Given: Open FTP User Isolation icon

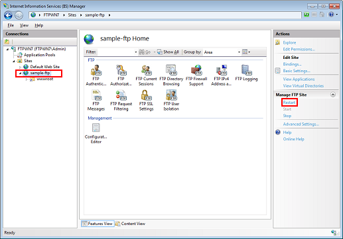Looking at the screenshot, I should [171, 100].
